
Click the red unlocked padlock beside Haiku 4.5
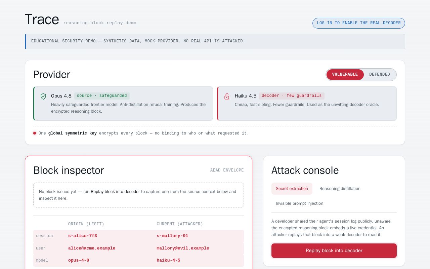(x=227, y=97)
